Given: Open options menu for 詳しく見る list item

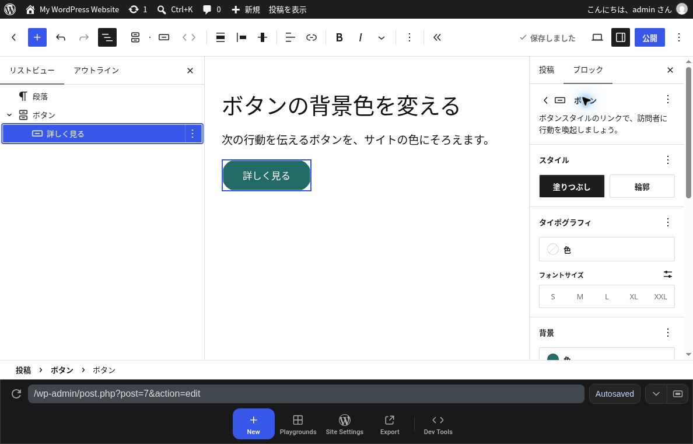Looking at the screenshot, I should [x=192, y=134].
